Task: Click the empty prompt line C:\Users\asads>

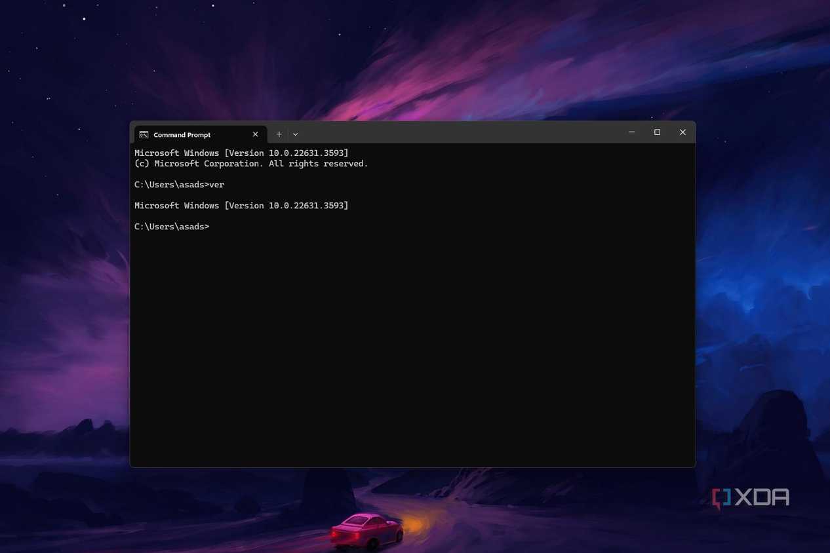Action: [x=172, y=227]
